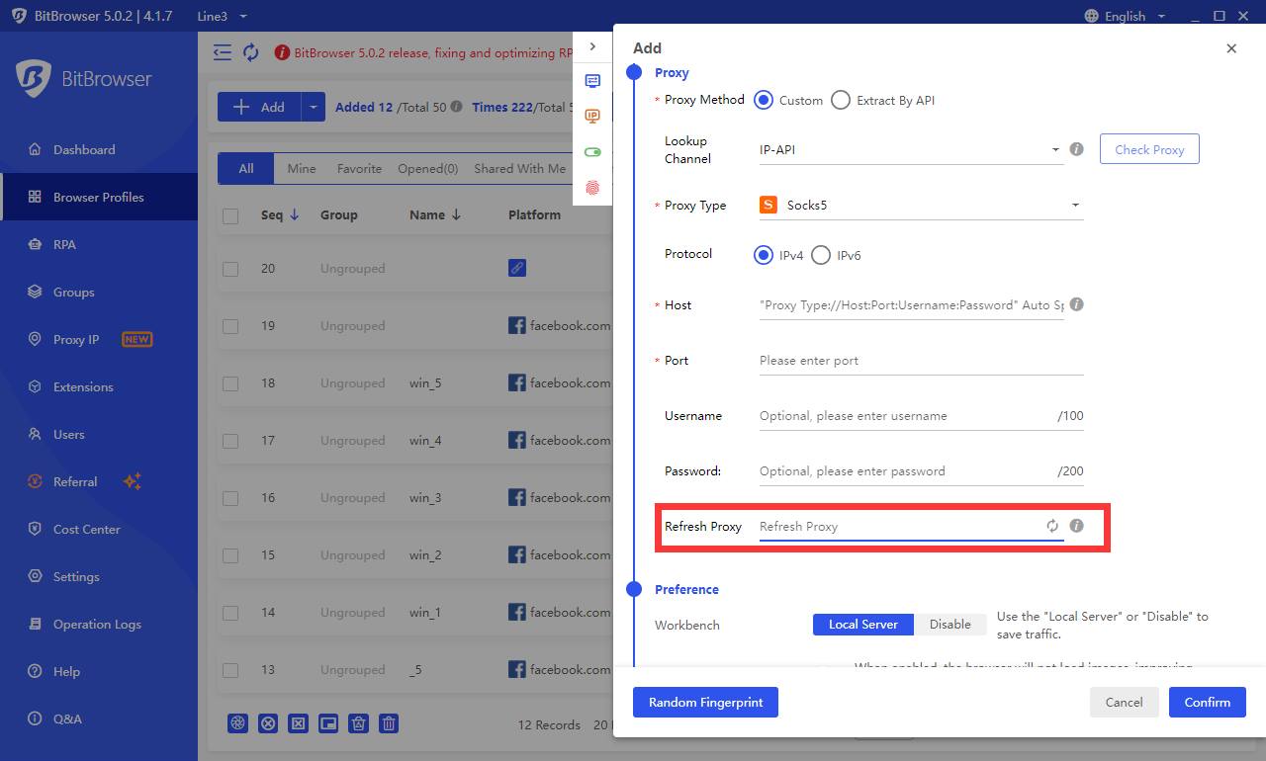Check the checkbox for row 20

coord(230,269)
